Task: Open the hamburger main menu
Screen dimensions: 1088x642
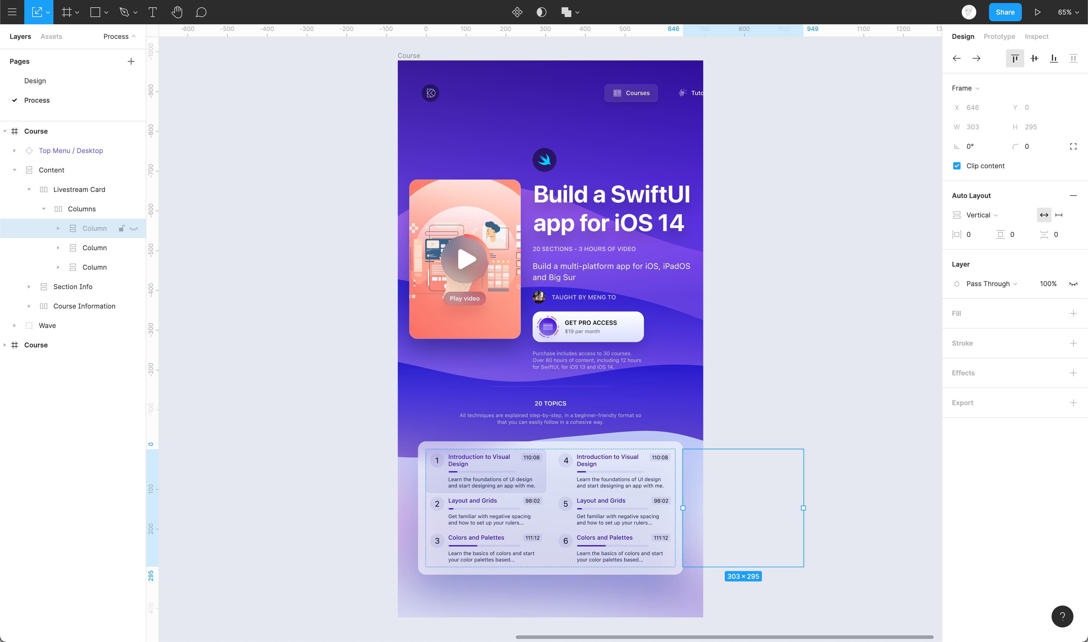Action: click(x=12, y=12)
